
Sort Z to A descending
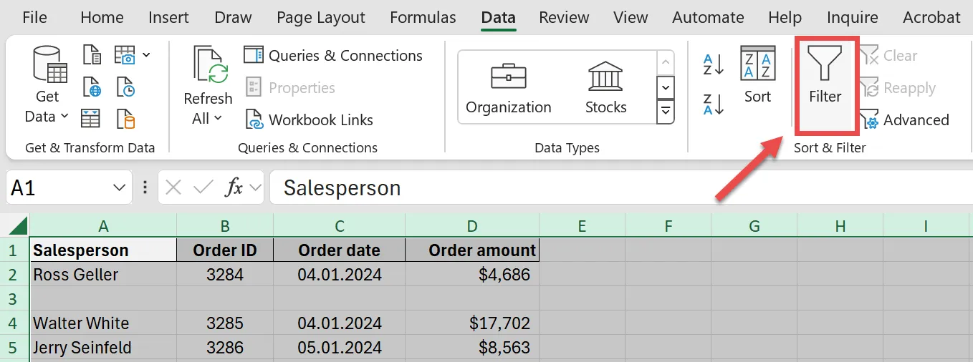pos(714,104)
